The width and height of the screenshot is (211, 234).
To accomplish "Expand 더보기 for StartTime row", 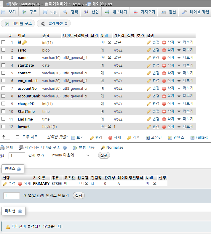I will pos(186,111).
